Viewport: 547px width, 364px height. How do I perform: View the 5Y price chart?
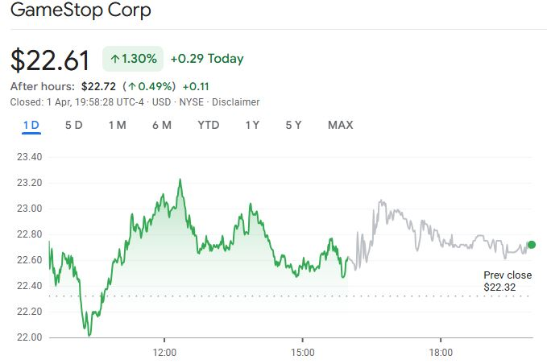[293, 125]
